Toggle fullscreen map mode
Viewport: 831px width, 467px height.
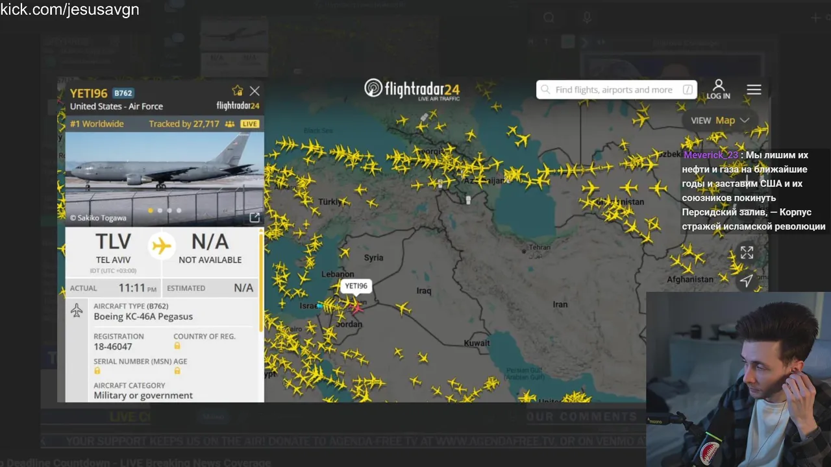click(747, 253)
